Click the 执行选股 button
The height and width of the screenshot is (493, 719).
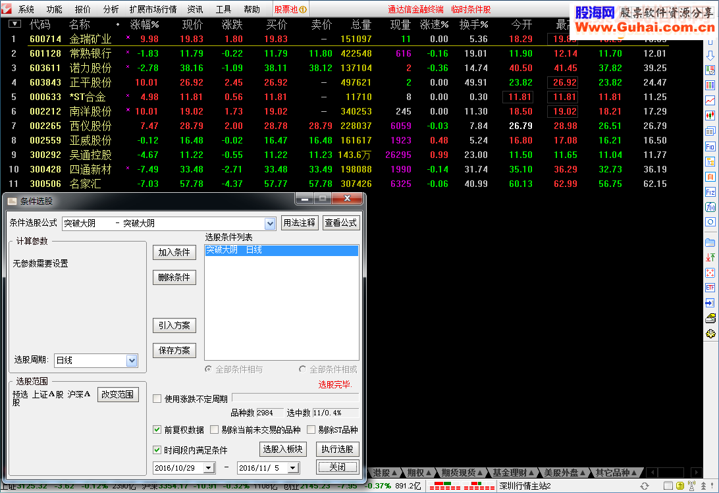tap(338, 449)
